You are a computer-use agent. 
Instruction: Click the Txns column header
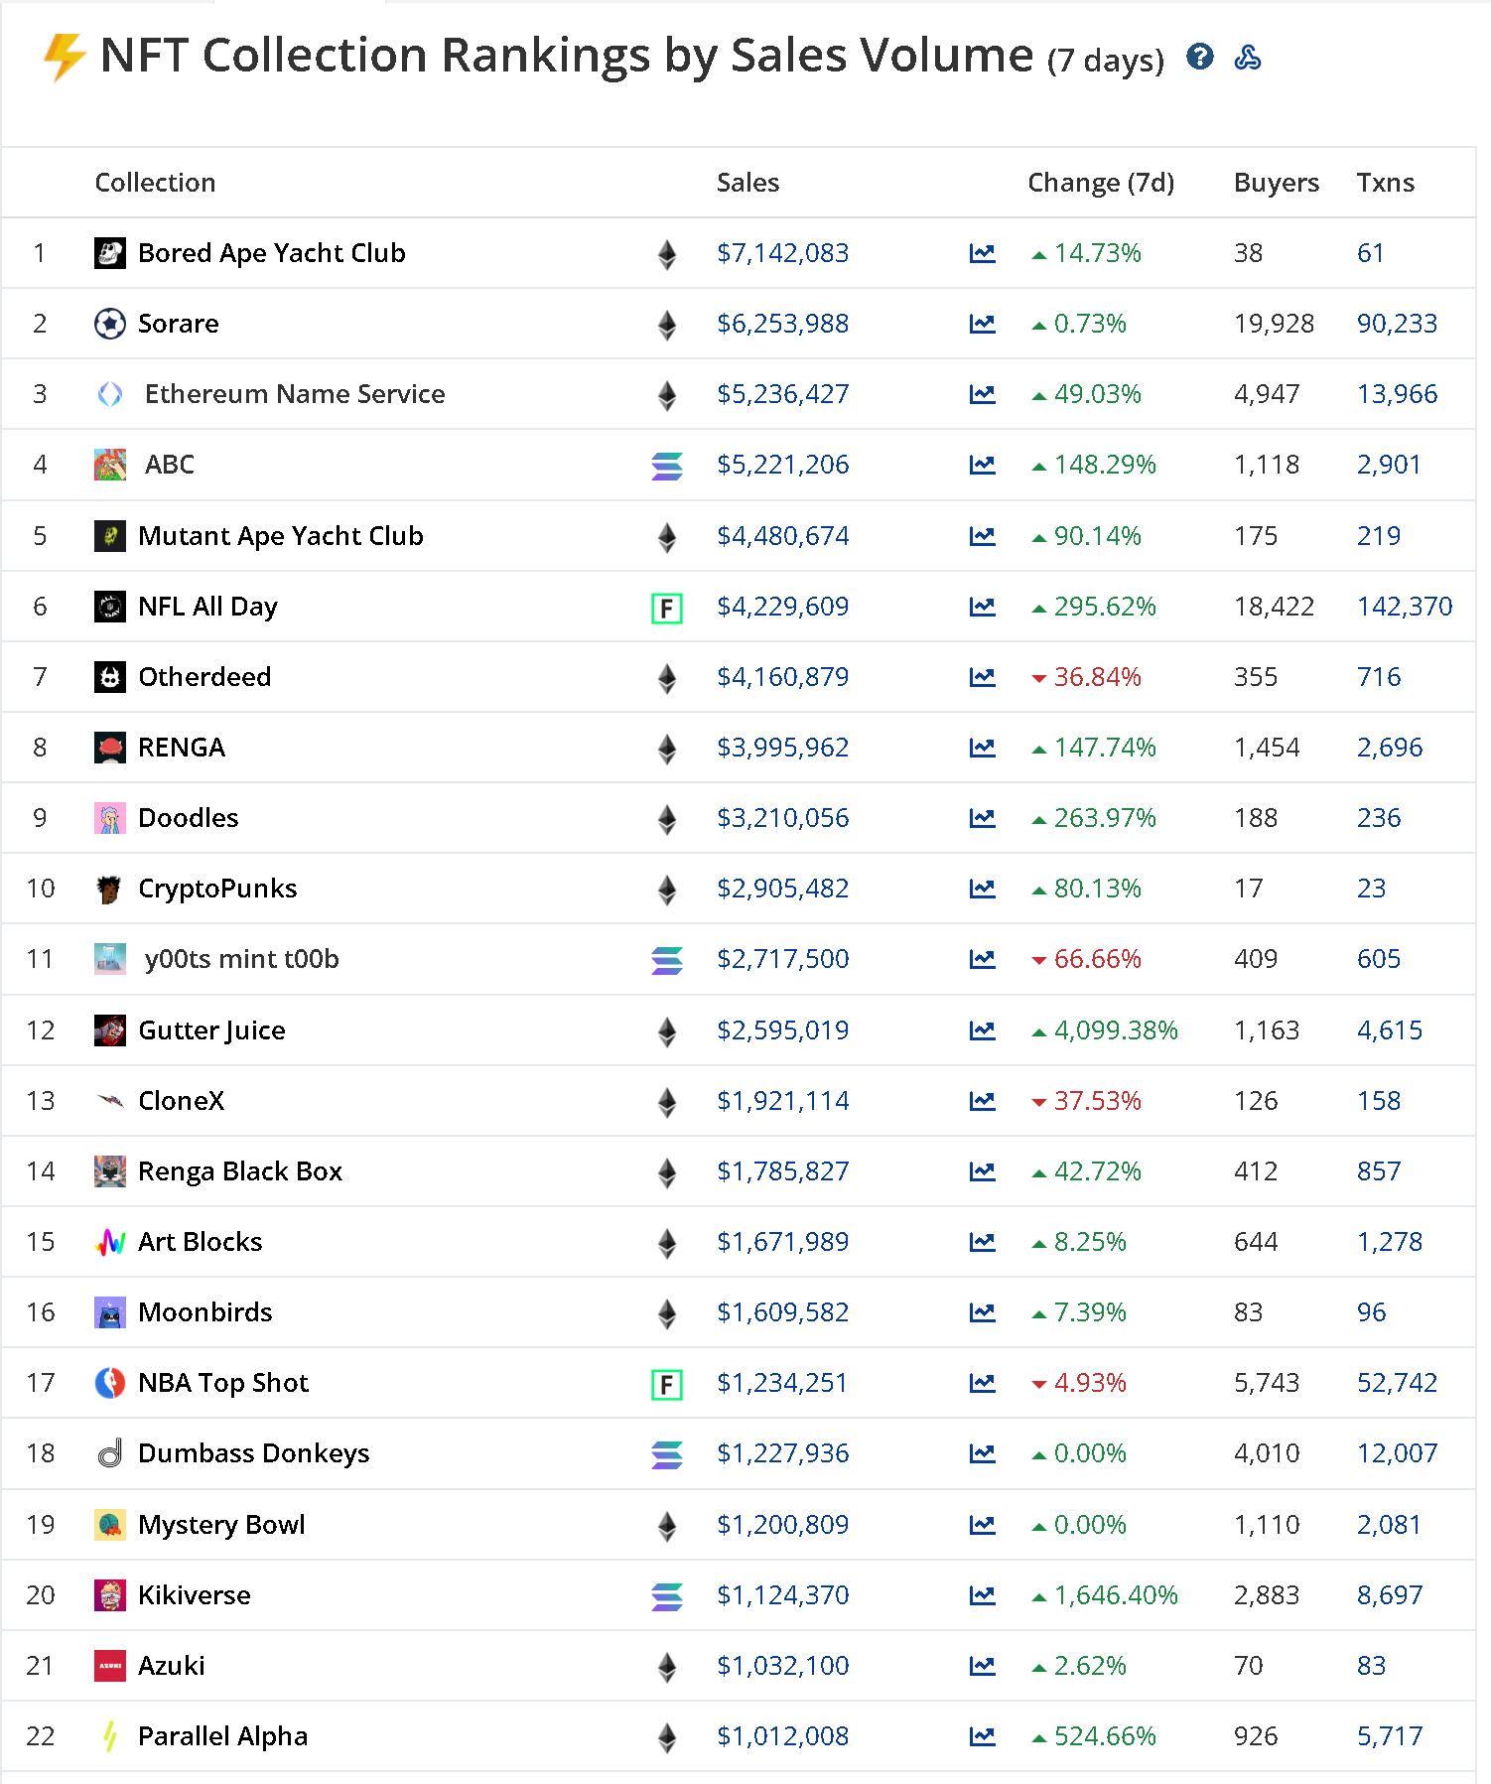point(1386,183)
